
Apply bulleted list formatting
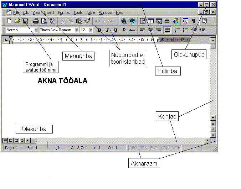click(x=185, y=30)
